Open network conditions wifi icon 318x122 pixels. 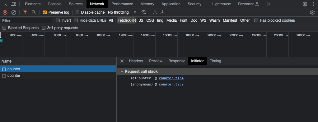tap(143, 12)
